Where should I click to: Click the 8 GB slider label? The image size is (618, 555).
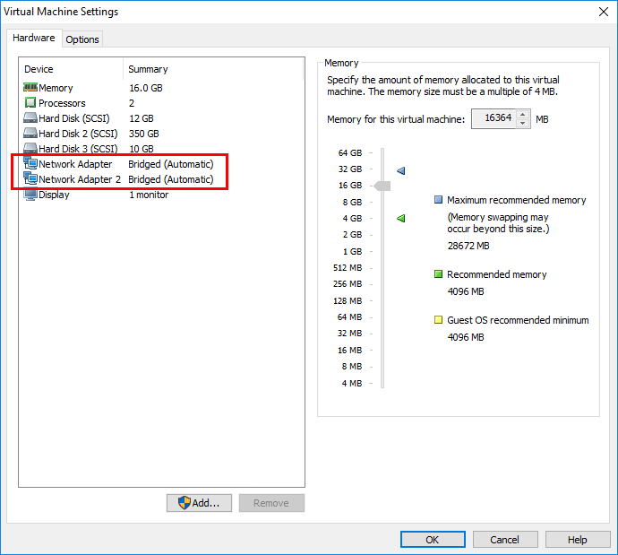(352, 202)
